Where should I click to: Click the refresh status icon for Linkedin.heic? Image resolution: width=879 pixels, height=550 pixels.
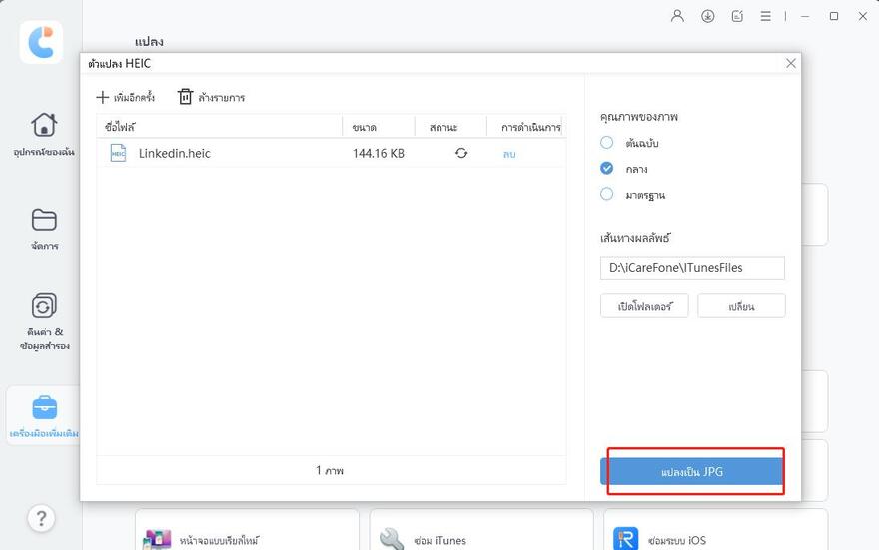(x=461, y=154)
